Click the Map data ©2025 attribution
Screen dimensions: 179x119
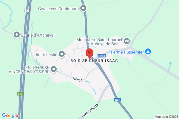click(166, 117)
